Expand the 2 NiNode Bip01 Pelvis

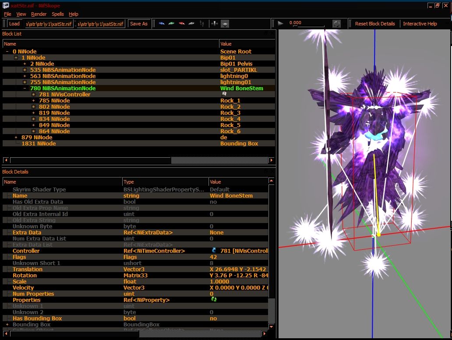25,64
